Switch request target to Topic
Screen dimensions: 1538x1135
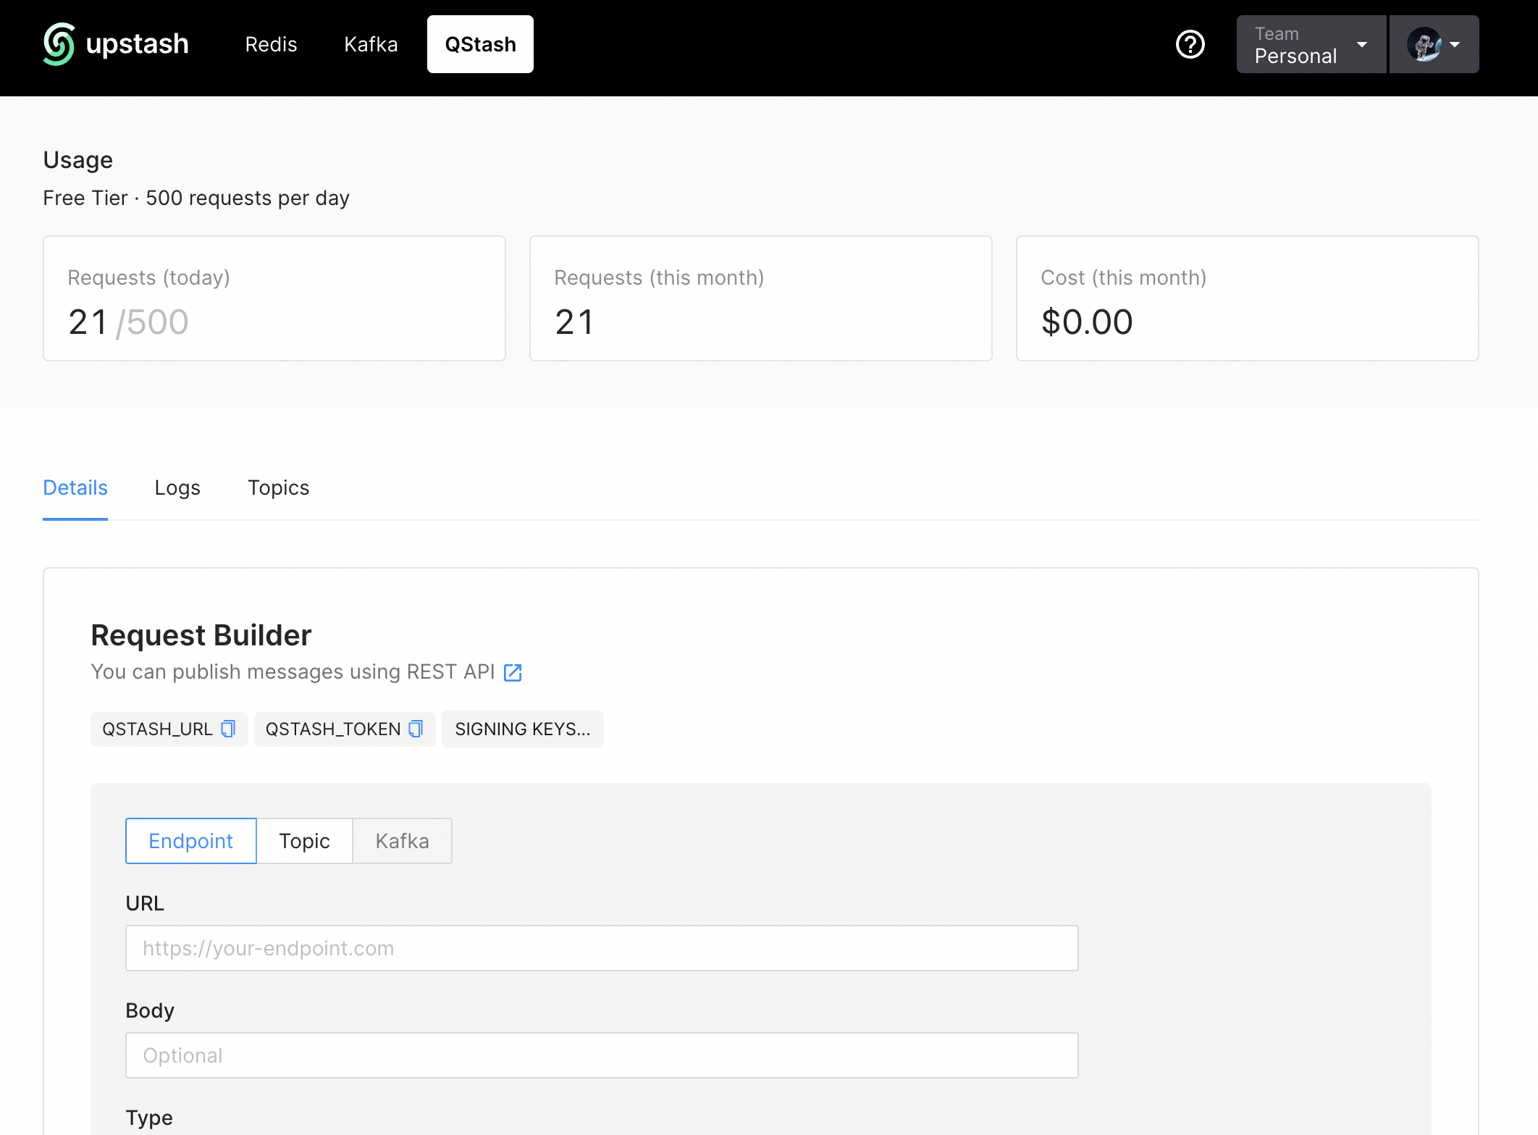[304, 841]
